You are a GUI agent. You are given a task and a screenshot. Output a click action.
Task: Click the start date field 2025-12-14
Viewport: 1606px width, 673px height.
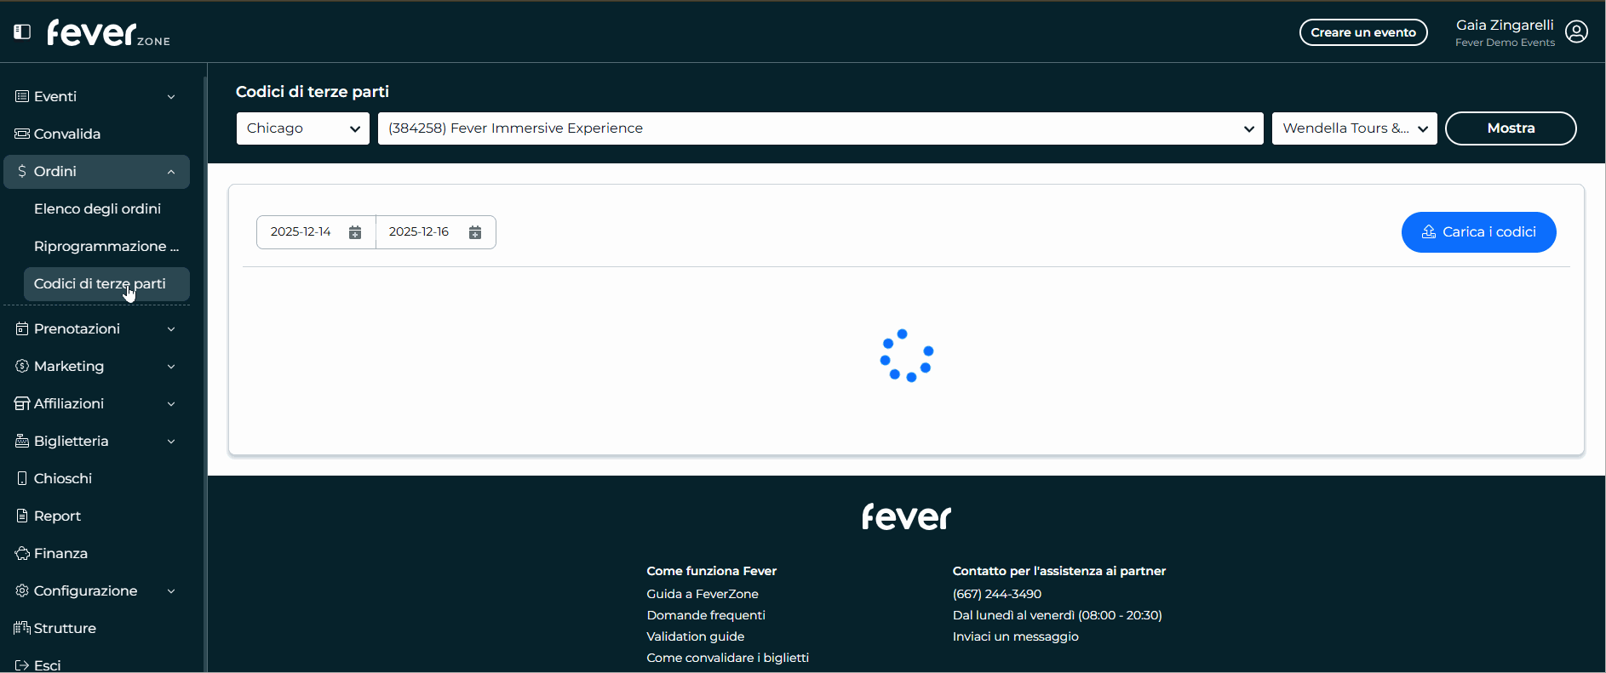[x=316, y=232]
